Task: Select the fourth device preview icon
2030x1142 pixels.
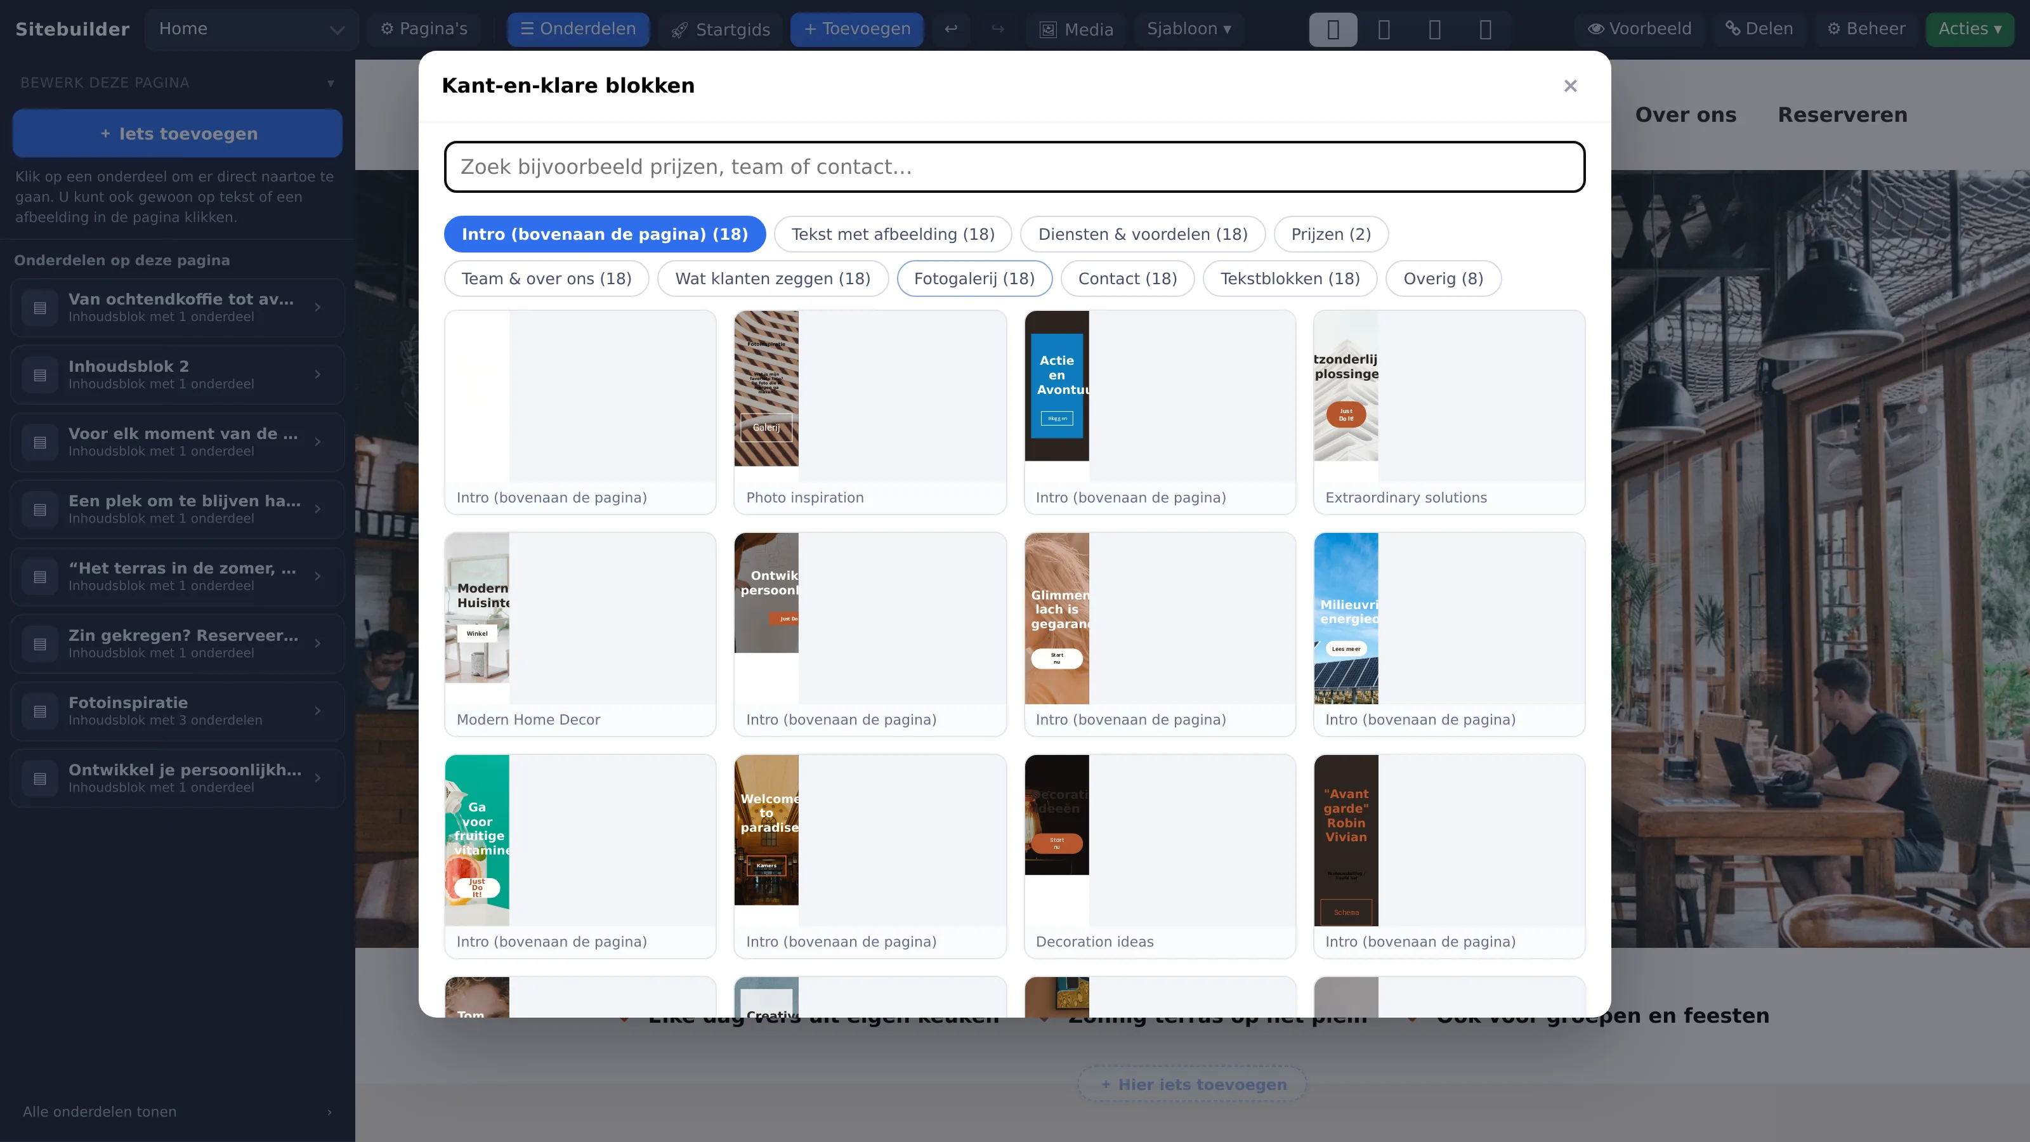Action: click(x=1486, y=29)
